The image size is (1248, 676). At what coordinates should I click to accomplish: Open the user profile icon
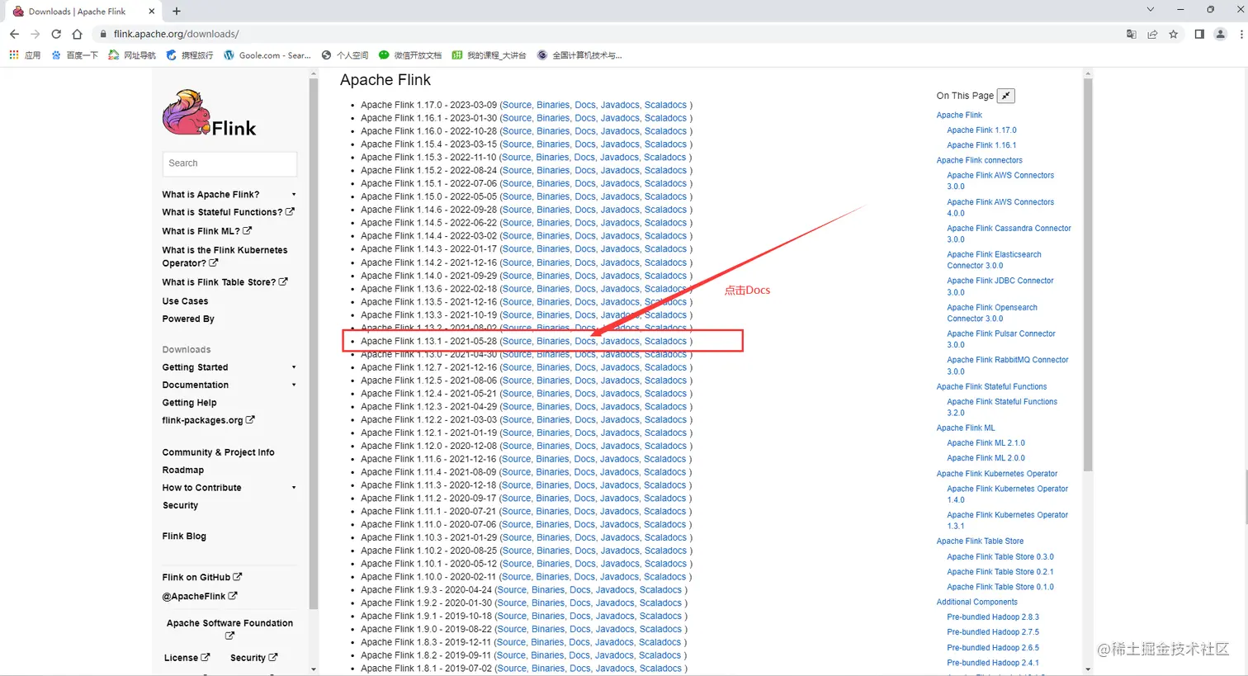point(1220,34)
